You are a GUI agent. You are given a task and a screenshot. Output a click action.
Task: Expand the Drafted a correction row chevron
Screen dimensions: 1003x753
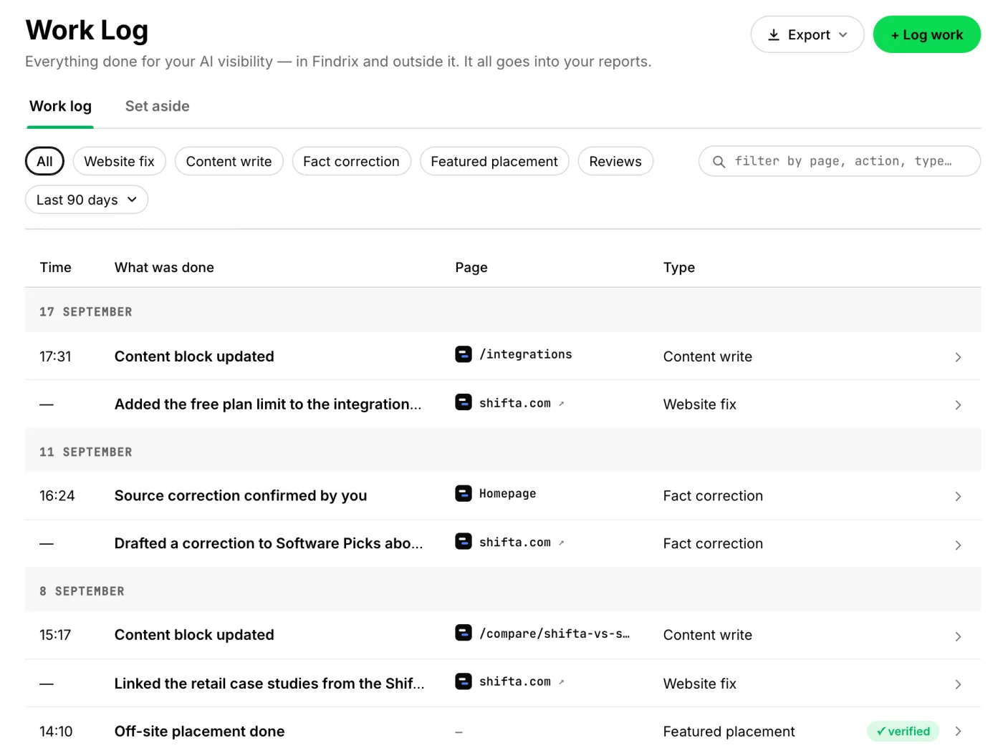[958, 545]
